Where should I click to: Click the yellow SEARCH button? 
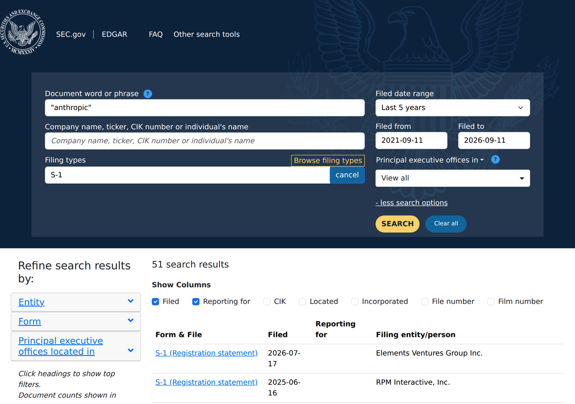[397, 224]
